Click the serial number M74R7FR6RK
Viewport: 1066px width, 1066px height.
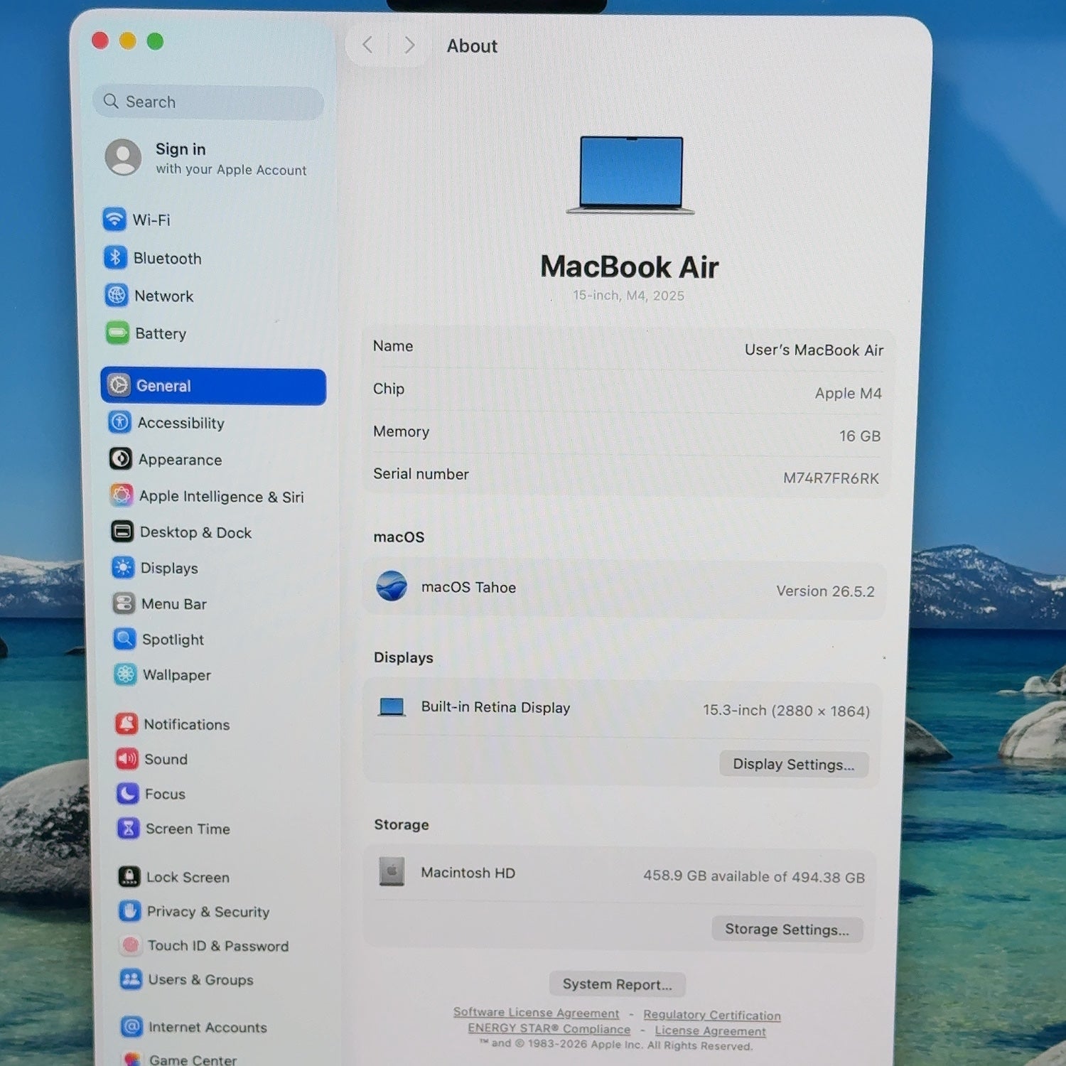tap(831, 478)
